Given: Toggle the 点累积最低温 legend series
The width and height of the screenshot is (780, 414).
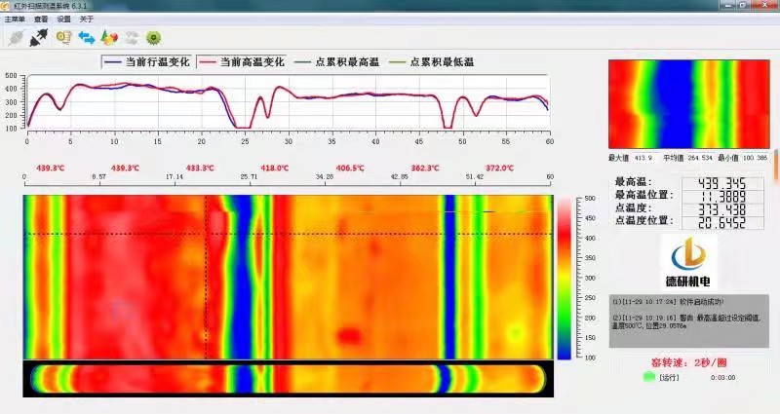Looking at the screenshot, I should [431, 62].
